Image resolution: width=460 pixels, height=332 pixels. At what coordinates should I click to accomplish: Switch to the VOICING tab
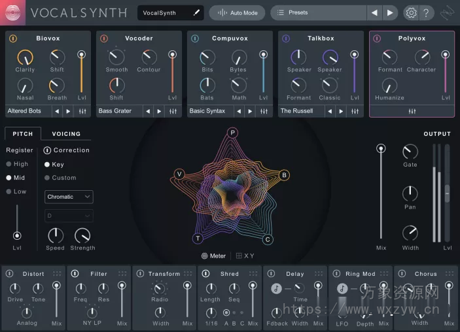tap(66, 134)
